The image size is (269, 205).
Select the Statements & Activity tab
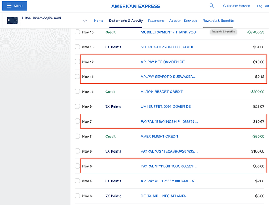pyautogui.click(x=126, y=20)
